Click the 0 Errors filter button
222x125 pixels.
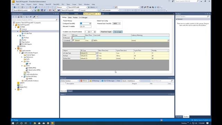click(x=84, y=81)
